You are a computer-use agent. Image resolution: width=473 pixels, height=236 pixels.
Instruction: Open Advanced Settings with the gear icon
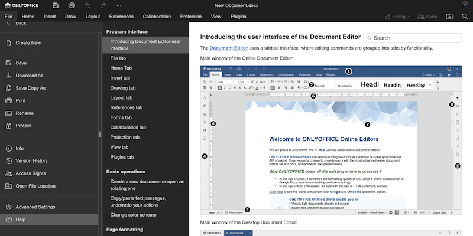click(35, 207)
